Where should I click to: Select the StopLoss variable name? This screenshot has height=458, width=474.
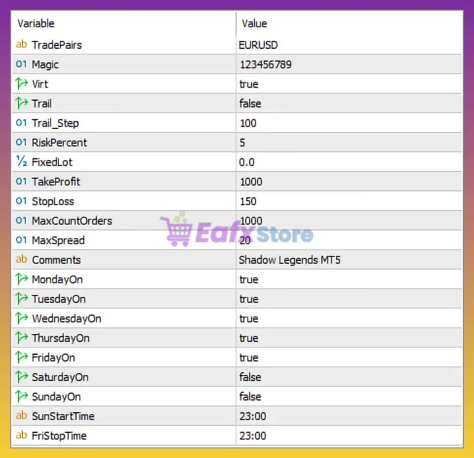tap(53, 201)
